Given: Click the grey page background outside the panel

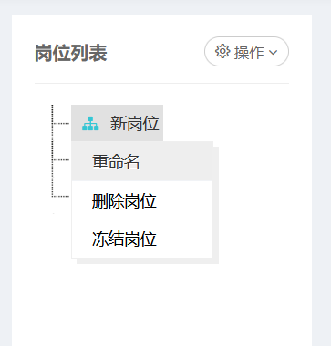Looking at the screenshot, I should click(x=321, y=182).
